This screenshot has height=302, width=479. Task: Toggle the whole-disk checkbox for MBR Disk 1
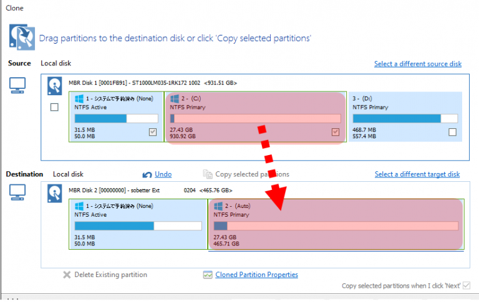pos(54,107)
